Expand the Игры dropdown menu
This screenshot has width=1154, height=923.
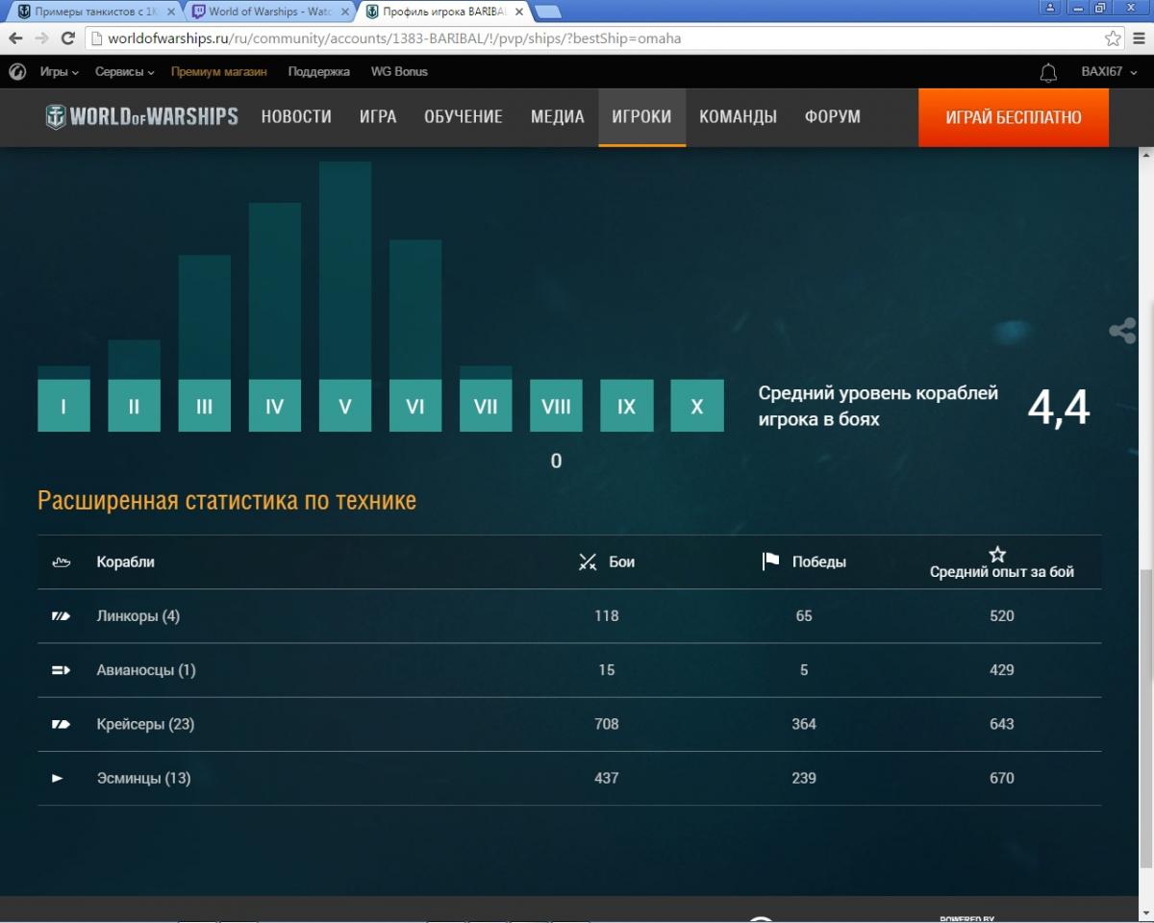[59, 72]
